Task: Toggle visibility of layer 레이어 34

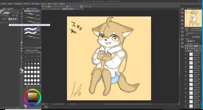Action: [x=185, y=67]
